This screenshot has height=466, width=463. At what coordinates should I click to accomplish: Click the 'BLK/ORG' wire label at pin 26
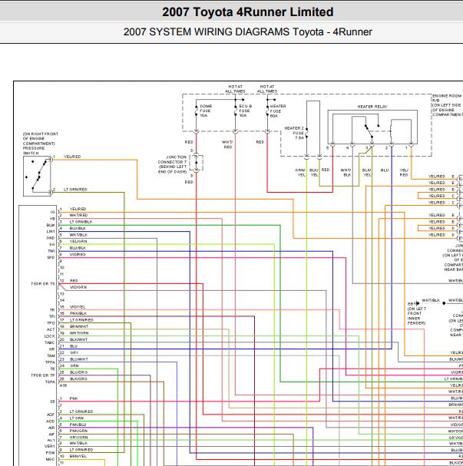coord(78,378)
